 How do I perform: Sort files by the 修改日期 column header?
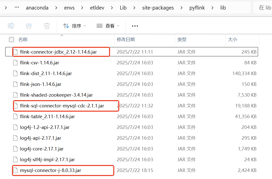[126, 40]
